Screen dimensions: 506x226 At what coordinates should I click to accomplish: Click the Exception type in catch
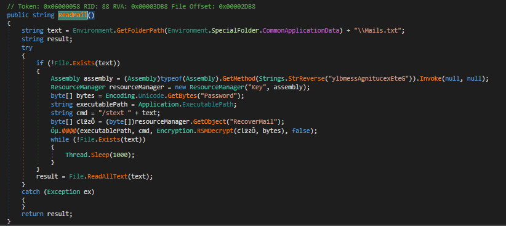[x=63, y=192]
